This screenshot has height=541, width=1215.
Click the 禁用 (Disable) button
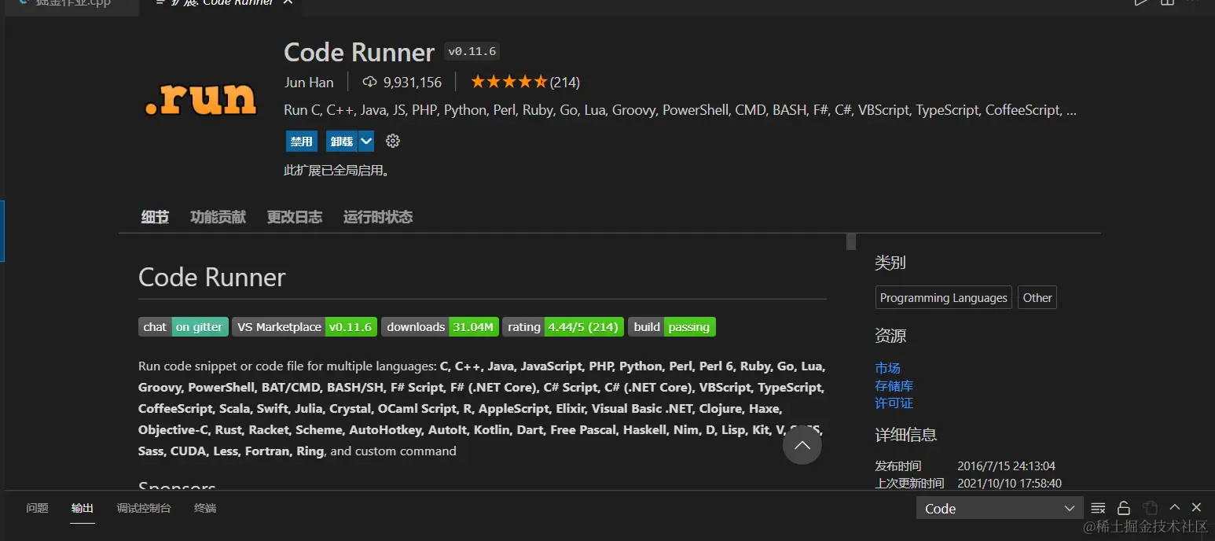coord(302,142)
